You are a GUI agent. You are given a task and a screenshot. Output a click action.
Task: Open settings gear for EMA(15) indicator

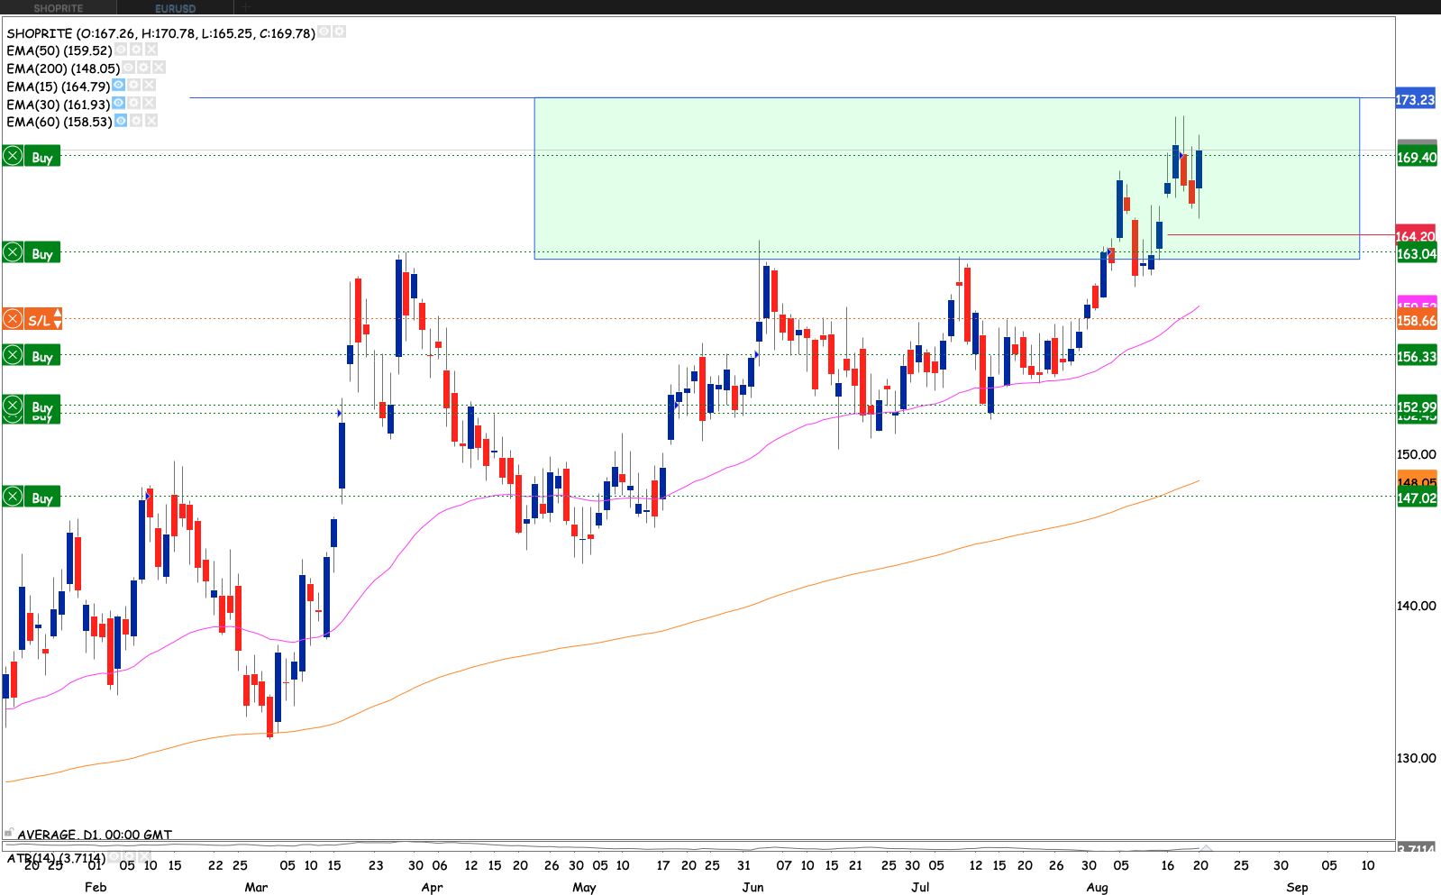click(x=133, y=86)
